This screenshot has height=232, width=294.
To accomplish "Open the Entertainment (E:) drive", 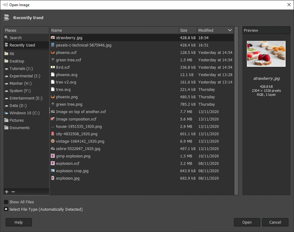I will coord(26,98).
